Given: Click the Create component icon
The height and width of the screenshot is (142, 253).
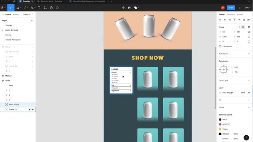Looking at the screenshot, I should coord(123,8).
